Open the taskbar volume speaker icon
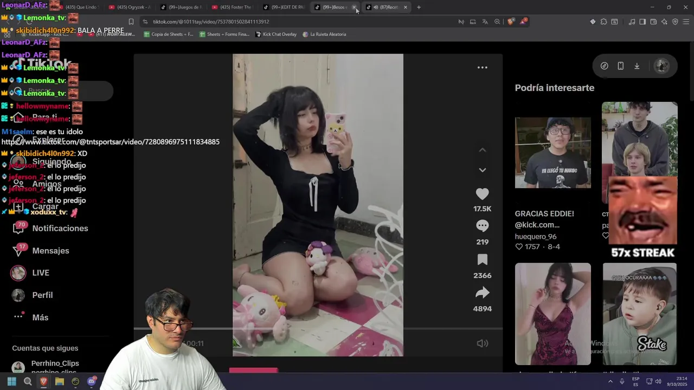Image resolution: width=694 pixels, height=390 pixels. coord(658,382)
